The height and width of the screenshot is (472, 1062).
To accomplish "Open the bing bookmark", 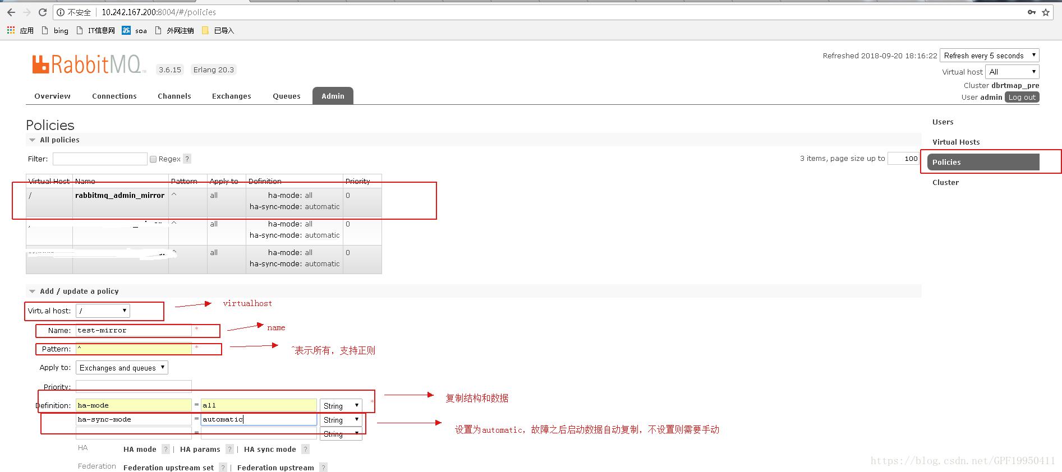I will coord(55,30).
